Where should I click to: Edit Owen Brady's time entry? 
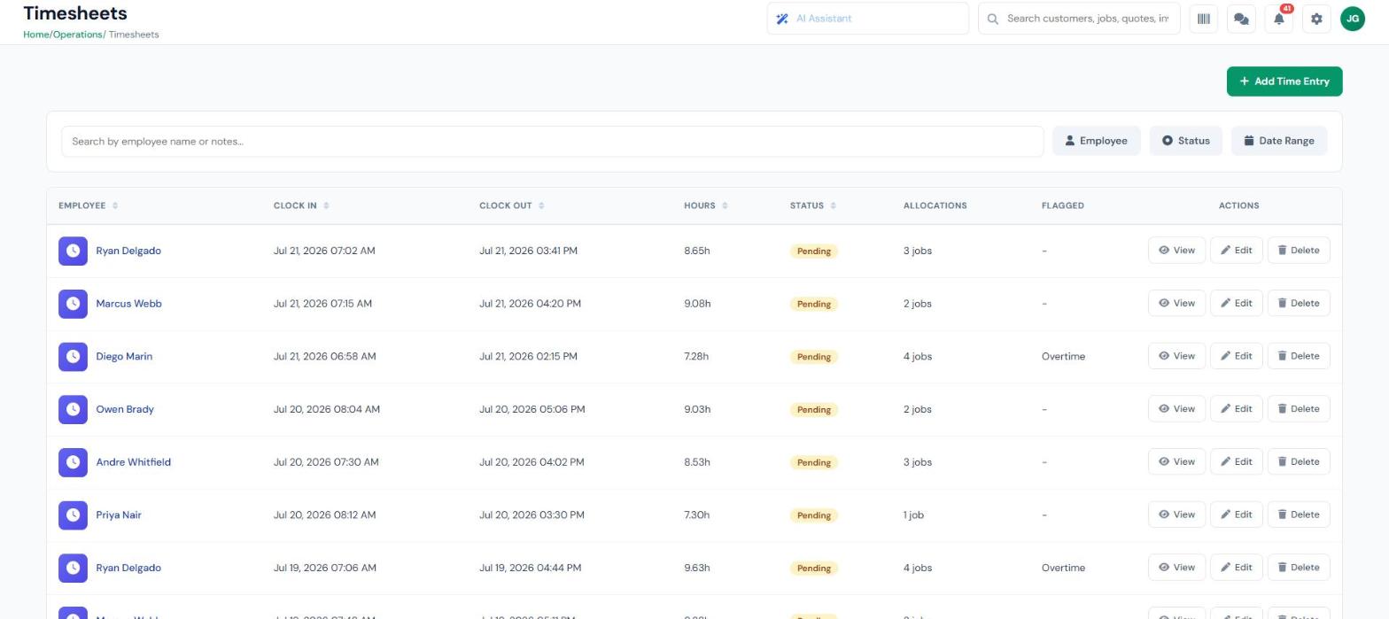coord(1236,409)
